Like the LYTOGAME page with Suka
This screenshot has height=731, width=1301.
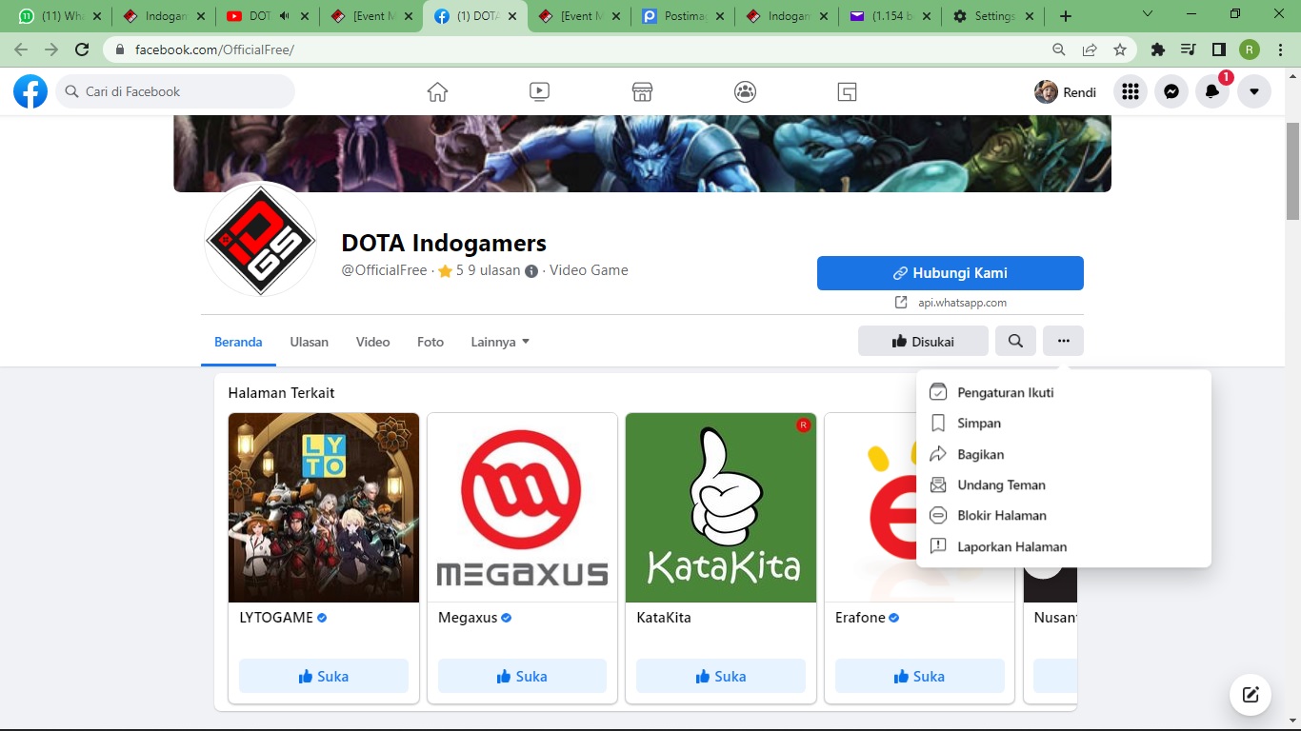324,676
